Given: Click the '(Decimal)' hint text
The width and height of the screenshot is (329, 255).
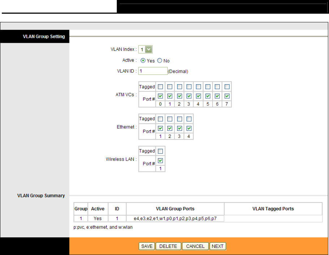Looking at the screenshot, I should (178, 71).
